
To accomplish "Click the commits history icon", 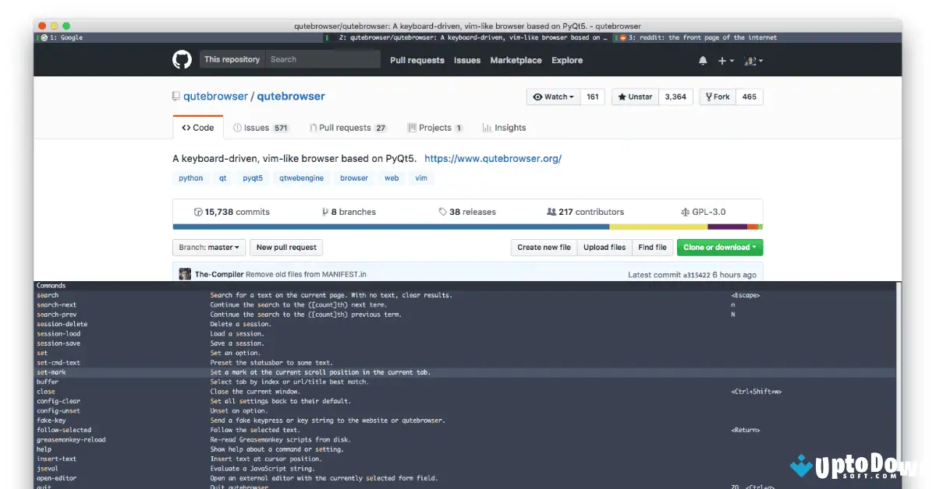I will pos(198,212).
